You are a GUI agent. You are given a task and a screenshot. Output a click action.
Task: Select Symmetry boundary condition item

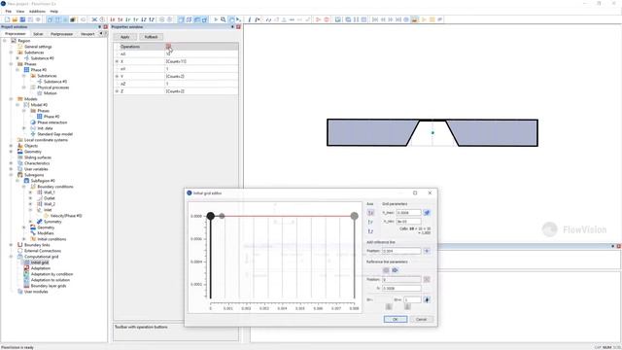[x=52, y=222]
